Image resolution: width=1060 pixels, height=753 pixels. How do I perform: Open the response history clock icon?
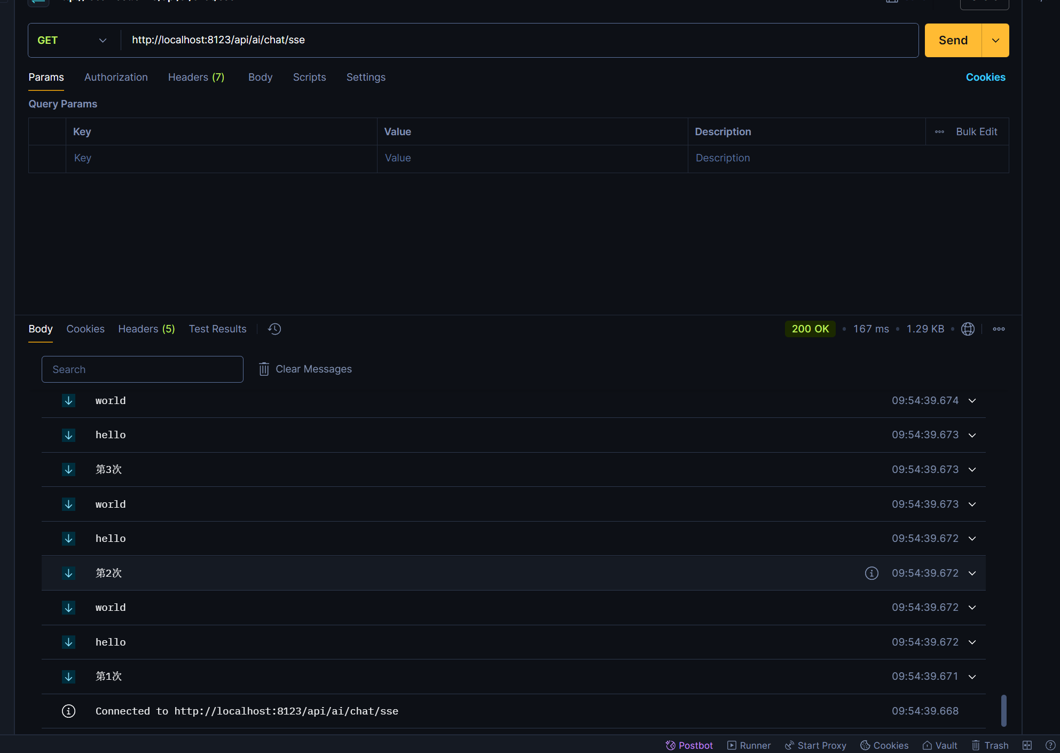[274, 329]
